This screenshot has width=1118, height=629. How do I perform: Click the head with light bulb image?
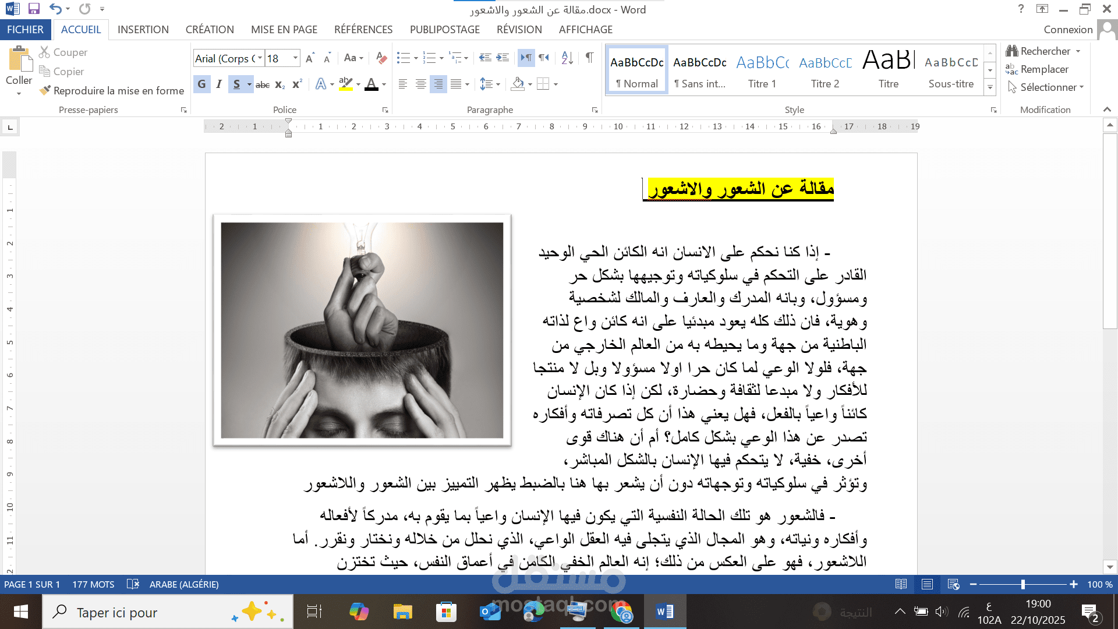click(362, 330)
